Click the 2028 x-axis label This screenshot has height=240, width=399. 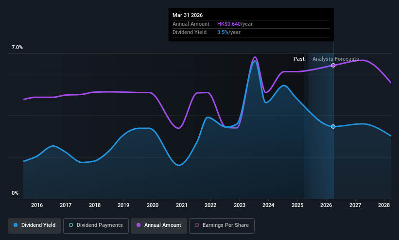[384, 205]
